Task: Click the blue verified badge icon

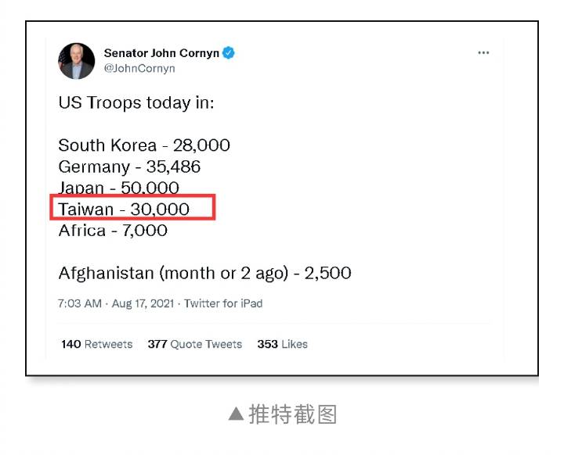Action: tap(229, 53)
